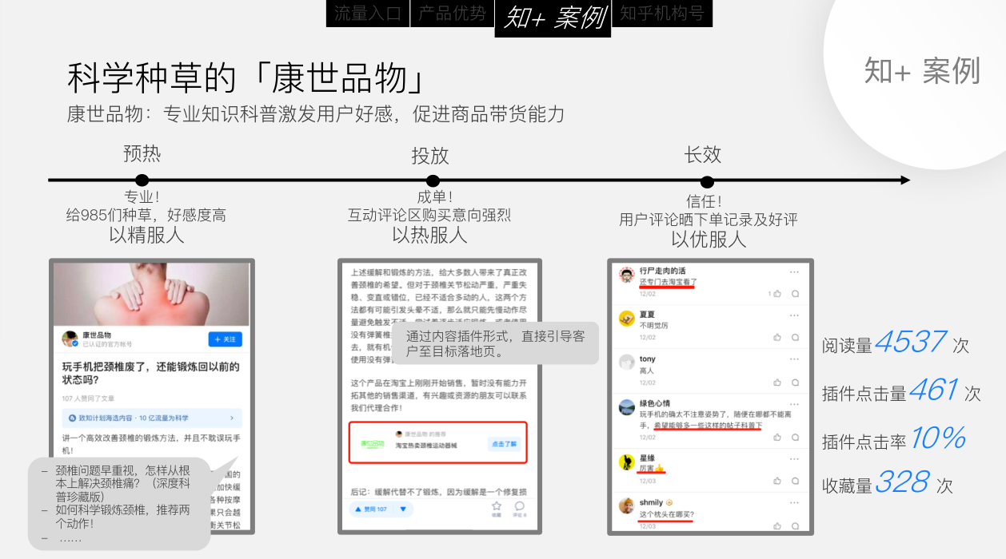This screenshot has height=559, width=1006.
Task: Toggle the like on 绿色心情's comment
Action: tap(776, 436)
